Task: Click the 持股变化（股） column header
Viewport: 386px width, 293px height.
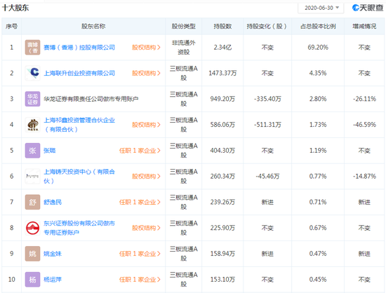Action: (267, 27)
